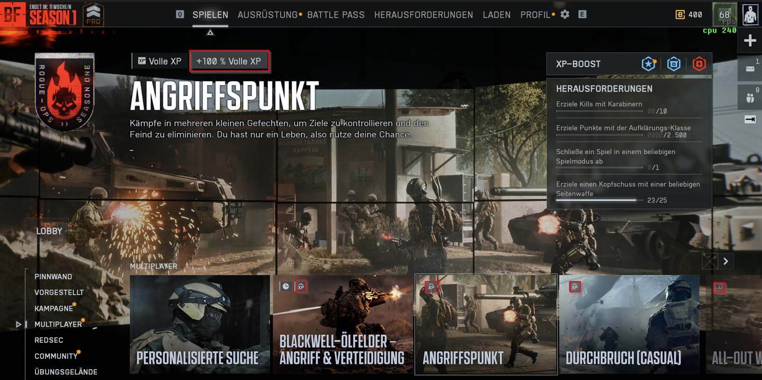Open the friends list people icon
This screenshot has width=762, height=380.
click(x=750, y=98)
